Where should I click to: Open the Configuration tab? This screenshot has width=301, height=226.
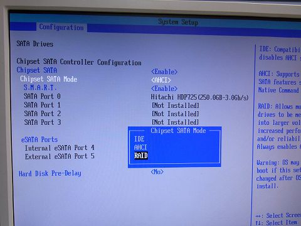[61, 27]
